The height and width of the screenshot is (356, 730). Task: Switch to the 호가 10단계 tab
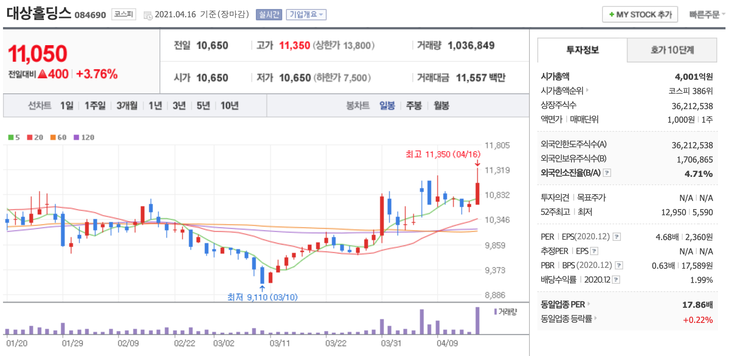click(x=672, y=50)
